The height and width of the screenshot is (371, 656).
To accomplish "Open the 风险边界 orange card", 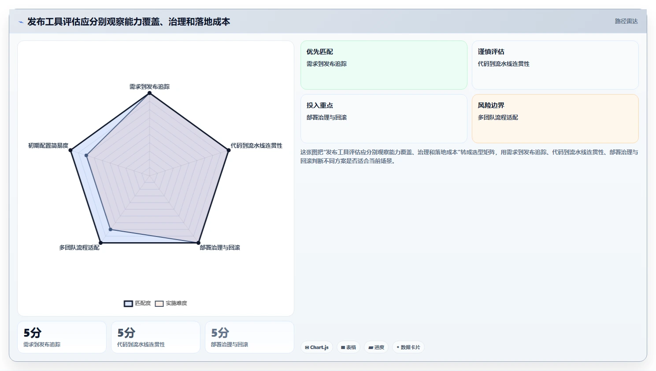I will (555, 119).
